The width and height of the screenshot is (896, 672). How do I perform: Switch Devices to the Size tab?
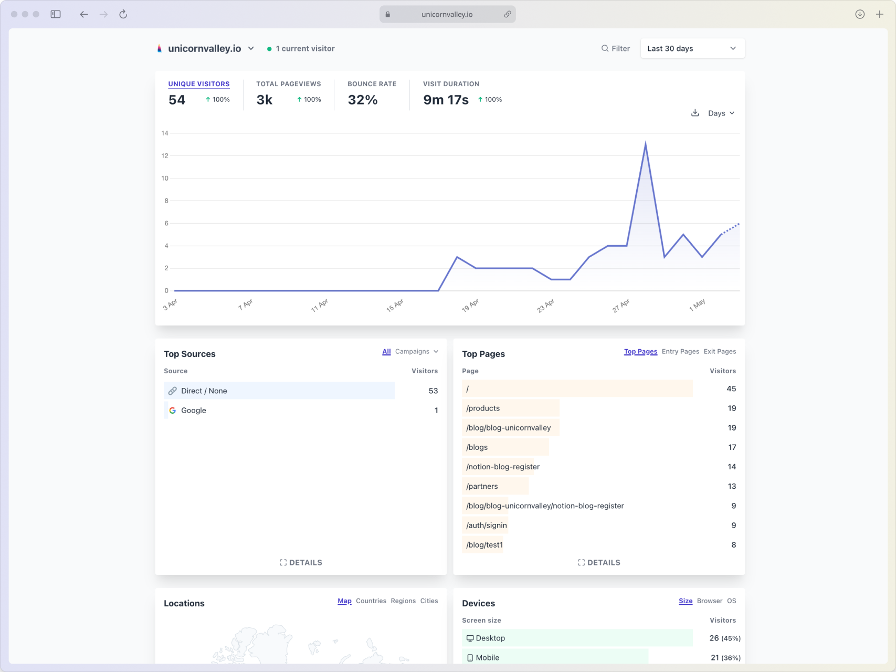point(686,601)
